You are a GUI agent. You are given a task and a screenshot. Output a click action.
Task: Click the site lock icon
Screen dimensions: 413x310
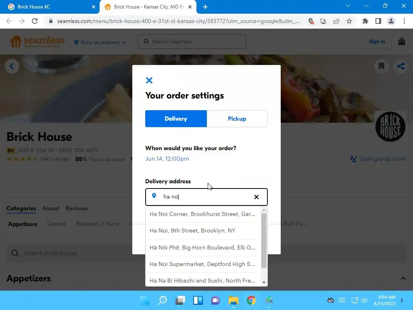(x=51, y=21)
